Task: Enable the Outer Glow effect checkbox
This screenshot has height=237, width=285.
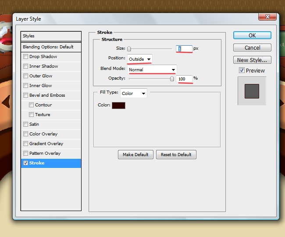Action: (x=25, y=76)
